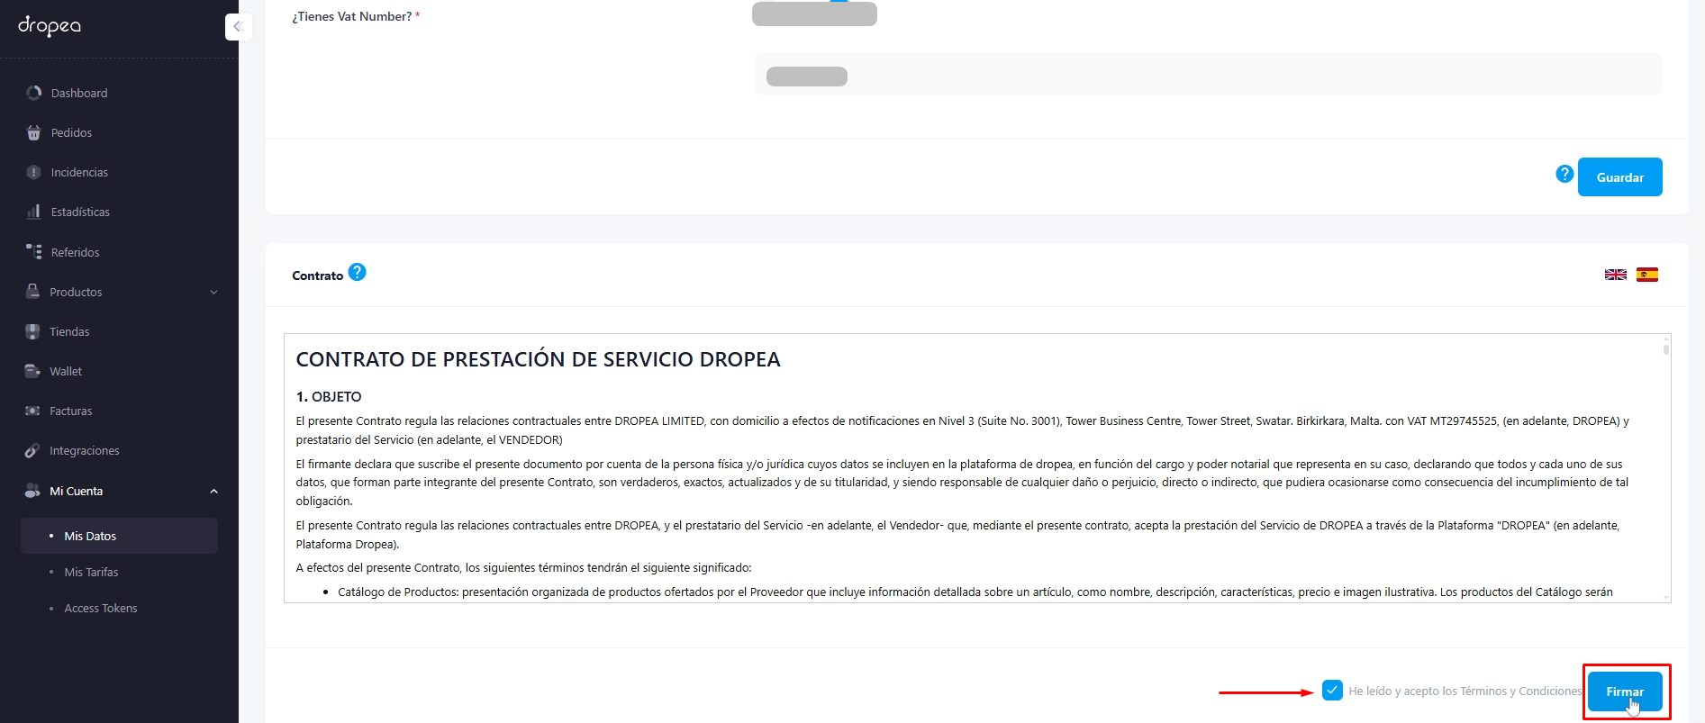Uncheck the accept Terms and Conditions checkbox
The image size is (1705, 723).
tap(1332, 690)
